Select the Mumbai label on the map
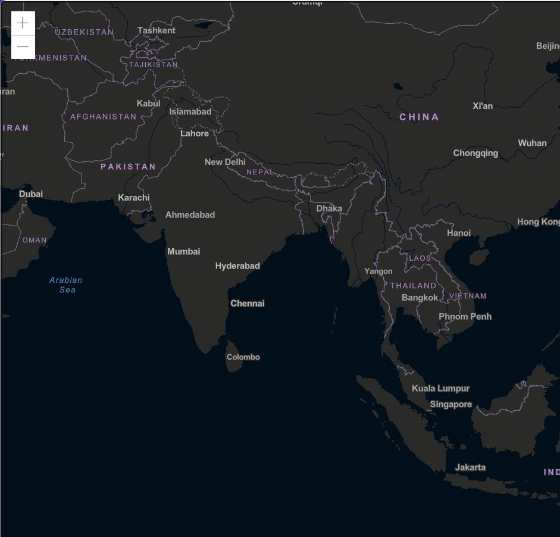Image resolution: width=560 pixels, height=537 pixels. [183, 251]
